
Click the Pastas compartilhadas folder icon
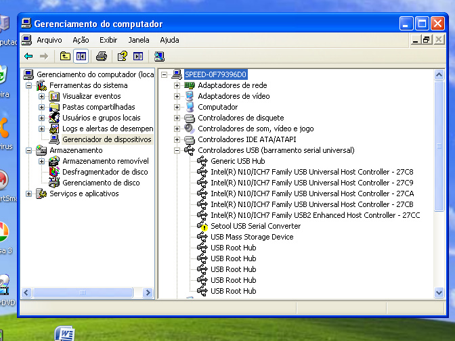(x=54, y=107)
